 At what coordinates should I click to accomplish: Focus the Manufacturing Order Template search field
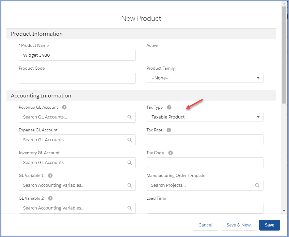[x=205, y=185]
